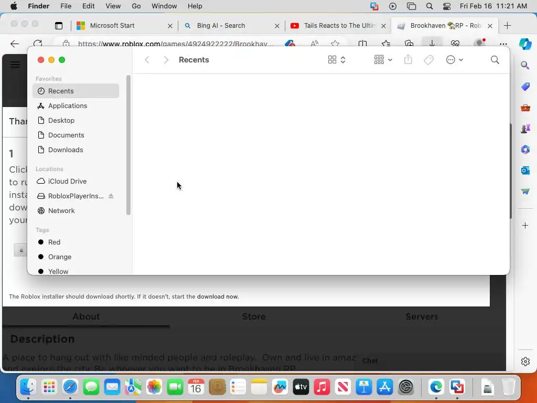Open the About tab on Roblox page
The width and height of the screenshot is (537, 403).
[86, 316]
